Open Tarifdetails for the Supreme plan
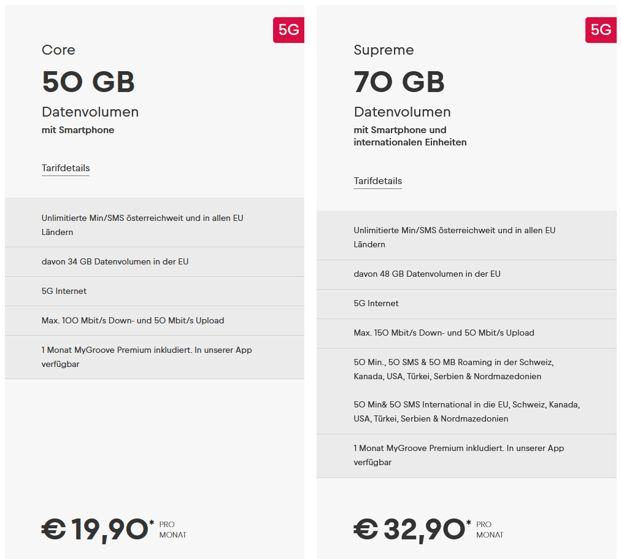The height and width of the screenshot is (559, 621). 378,181
